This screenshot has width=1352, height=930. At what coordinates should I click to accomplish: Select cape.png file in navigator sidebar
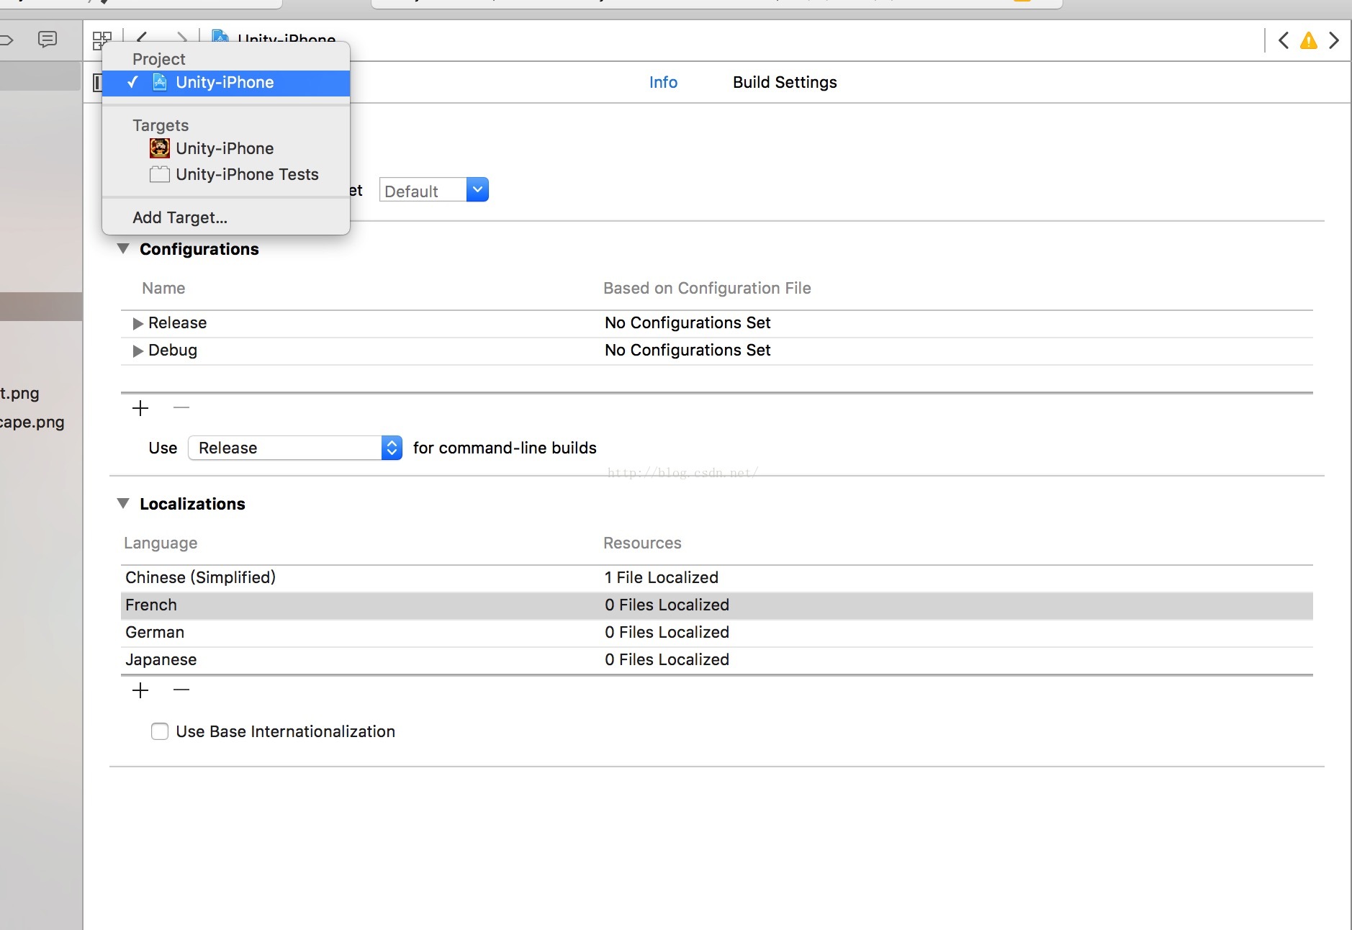click(32, 422)
